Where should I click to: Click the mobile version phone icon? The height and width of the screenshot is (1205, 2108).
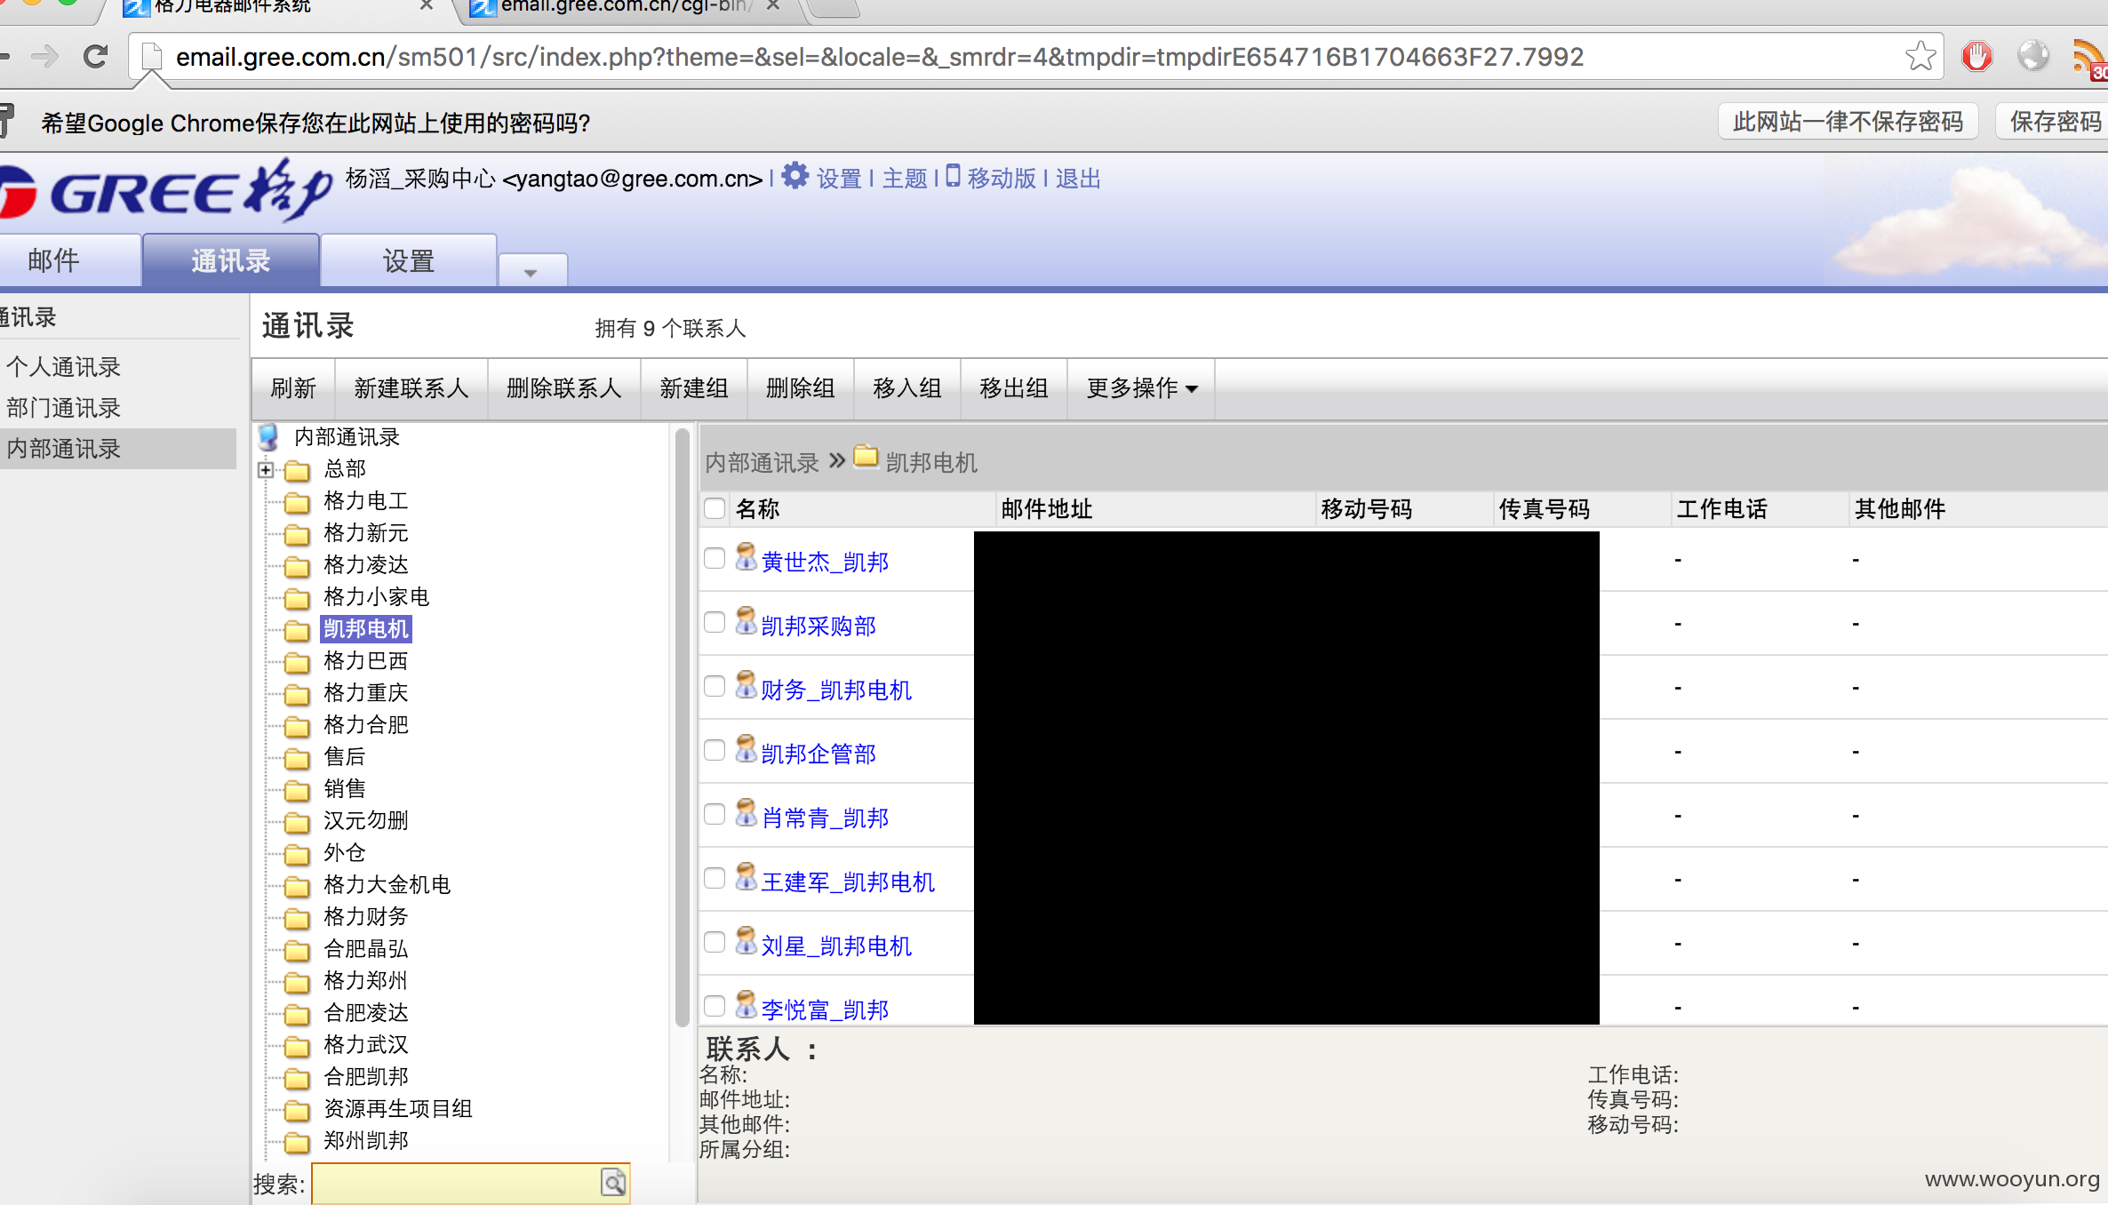[x=953, y=176]
